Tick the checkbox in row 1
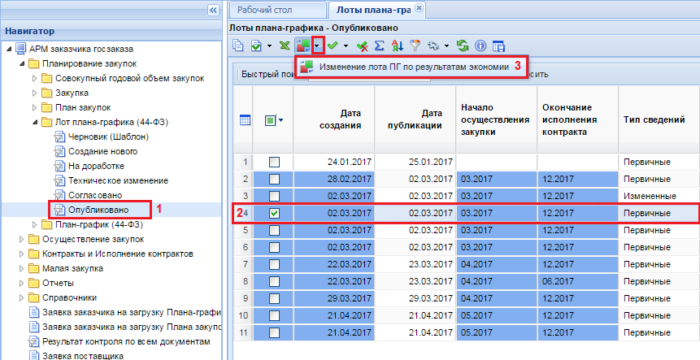The height and width of the screenshot is (360, 700). 274,162
